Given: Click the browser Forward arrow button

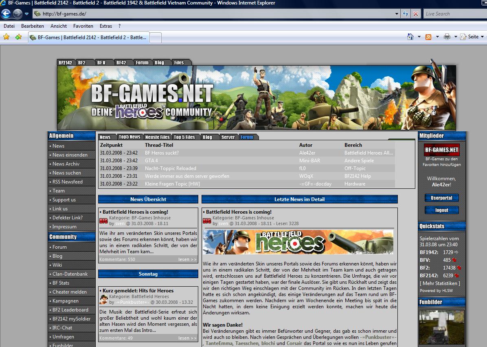Looking at the screenshot, I should click(x=18, y=14).
